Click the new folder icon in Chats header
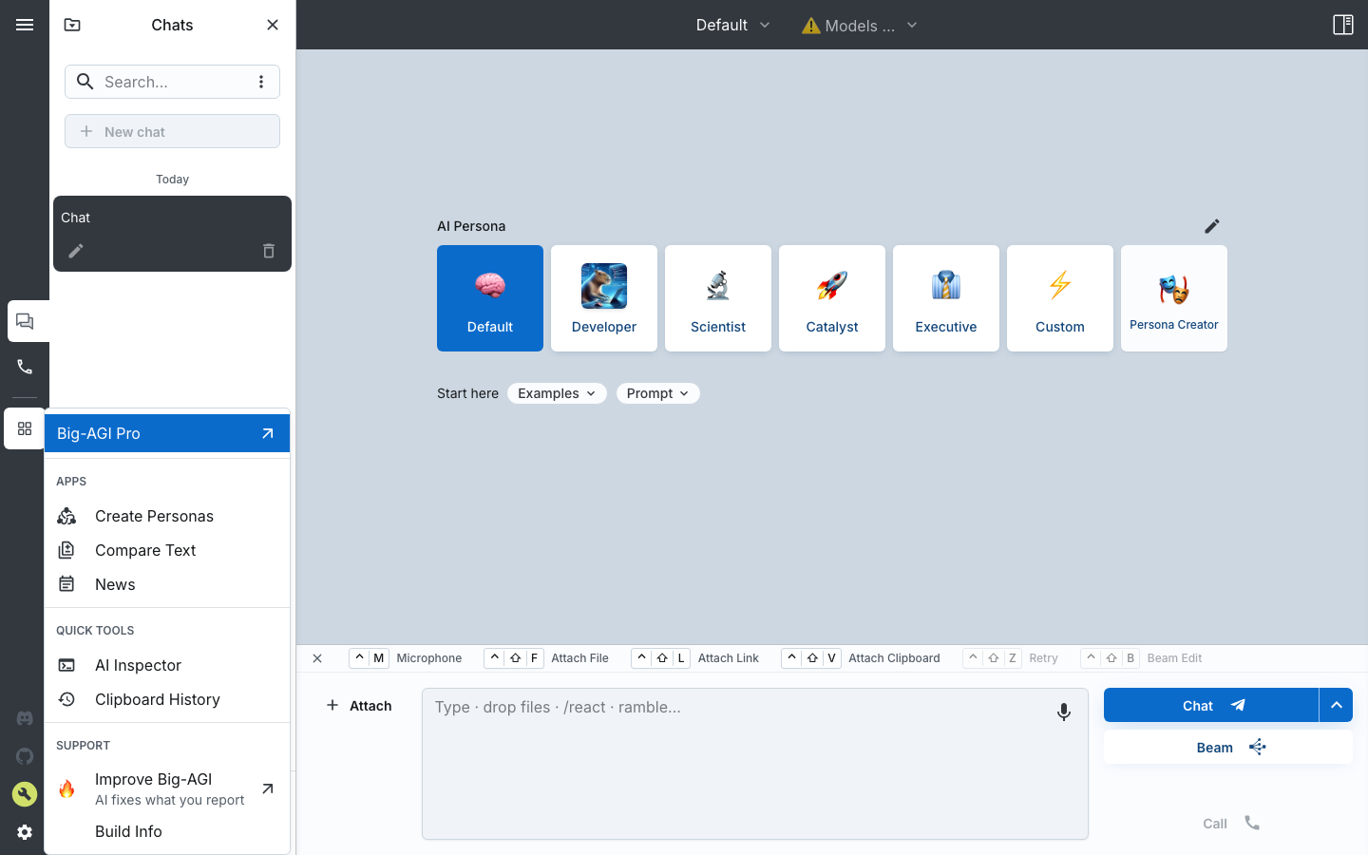The height and width of the screenshot is (855, 1368). pyautogui.click(x=72, y=25)
